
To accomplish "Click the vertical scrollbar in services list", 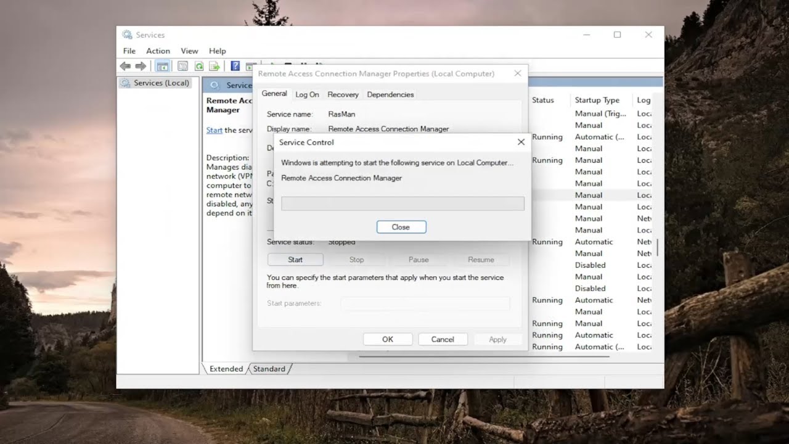I will click(657, 247).
